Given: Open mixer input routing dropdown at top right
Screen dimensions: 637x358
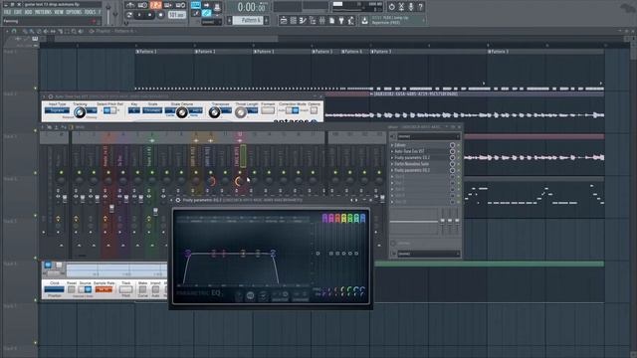Looking at the screenshot, I should point(429,136).
